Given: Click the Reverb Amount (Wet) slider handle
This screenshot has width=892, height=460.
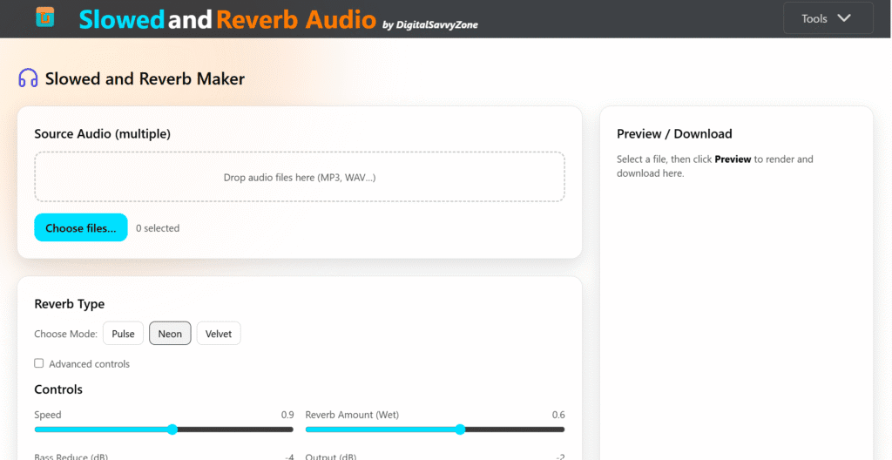Looking at the screenshot, I should pyautogui.click(x=460, y=430).
